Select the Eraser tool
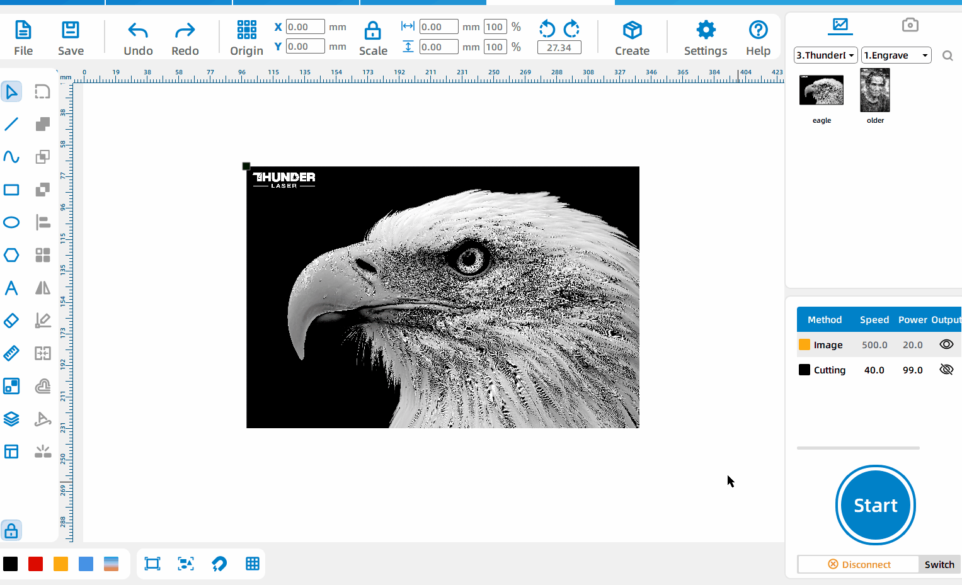The height and width of the screenshot is (585, 962). 11,321
